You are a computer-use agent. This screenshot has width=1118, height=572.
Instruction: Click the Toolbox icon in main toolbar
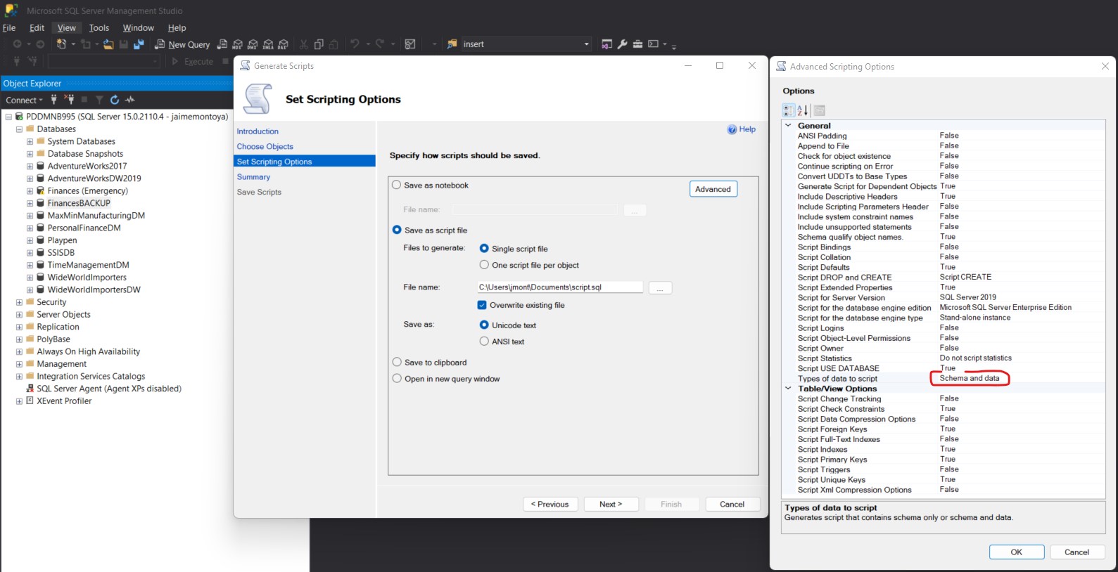[x=637, y=44]
